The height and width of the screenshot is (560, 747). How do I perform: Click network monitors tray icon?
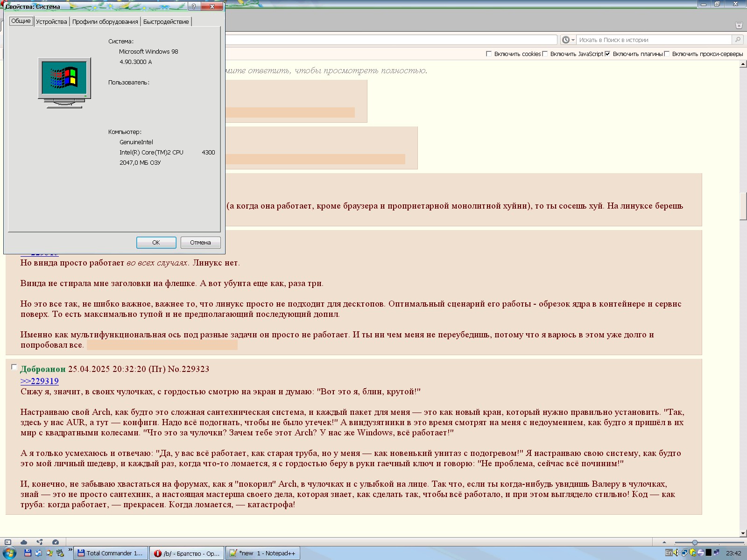pos(685,553)
